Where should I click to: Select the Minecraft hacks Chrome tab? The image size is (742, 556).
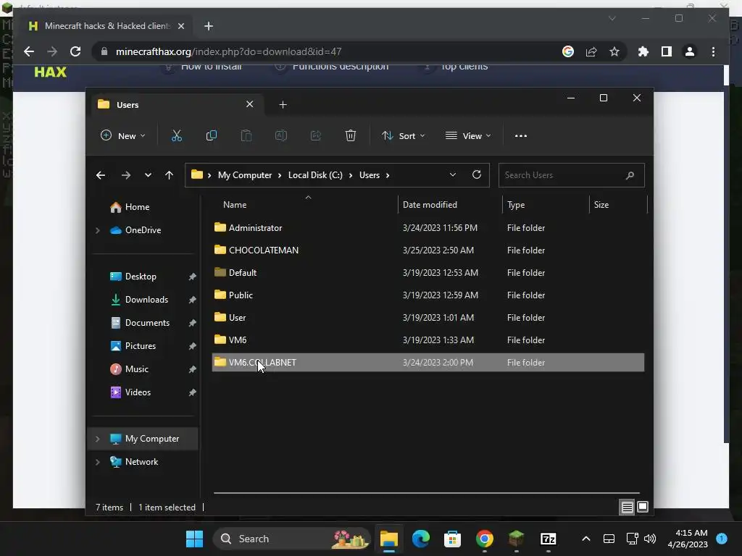tap(107, 26)
